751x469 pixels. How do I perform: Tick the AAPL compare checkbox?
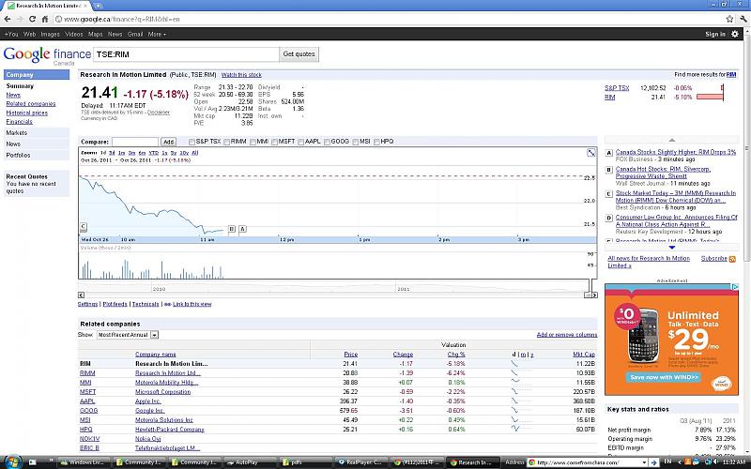click(x=301, y=142)
